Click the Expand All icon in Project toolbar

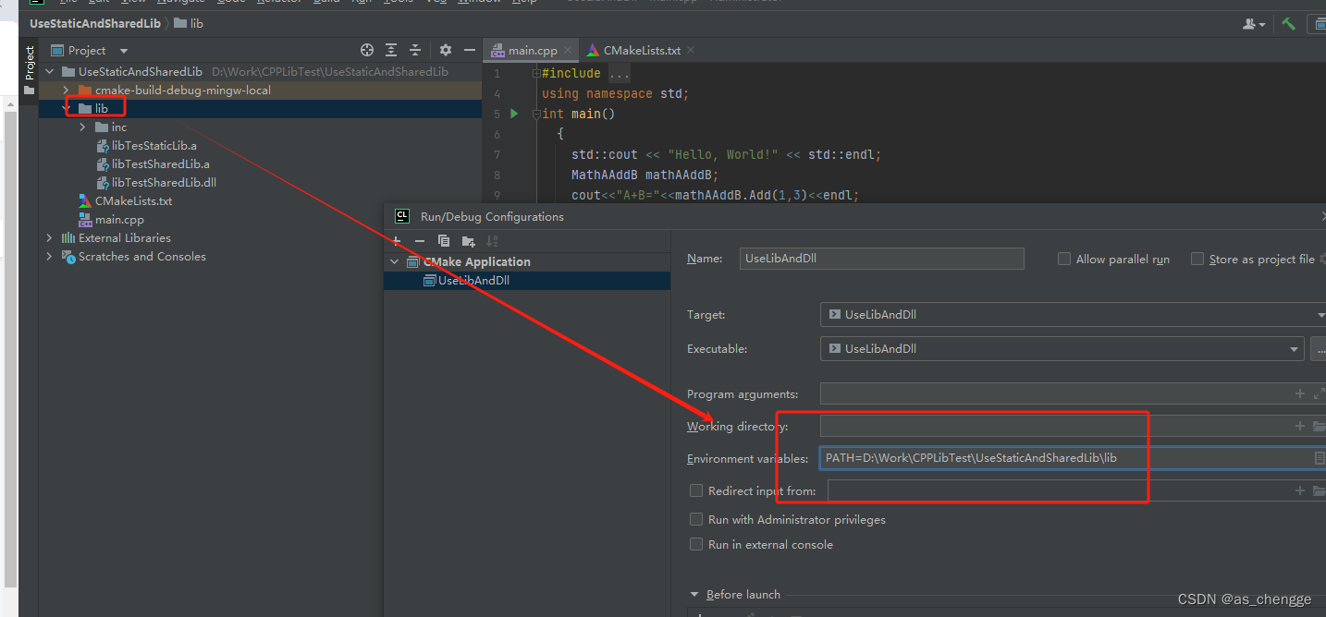tap(389, 50)
